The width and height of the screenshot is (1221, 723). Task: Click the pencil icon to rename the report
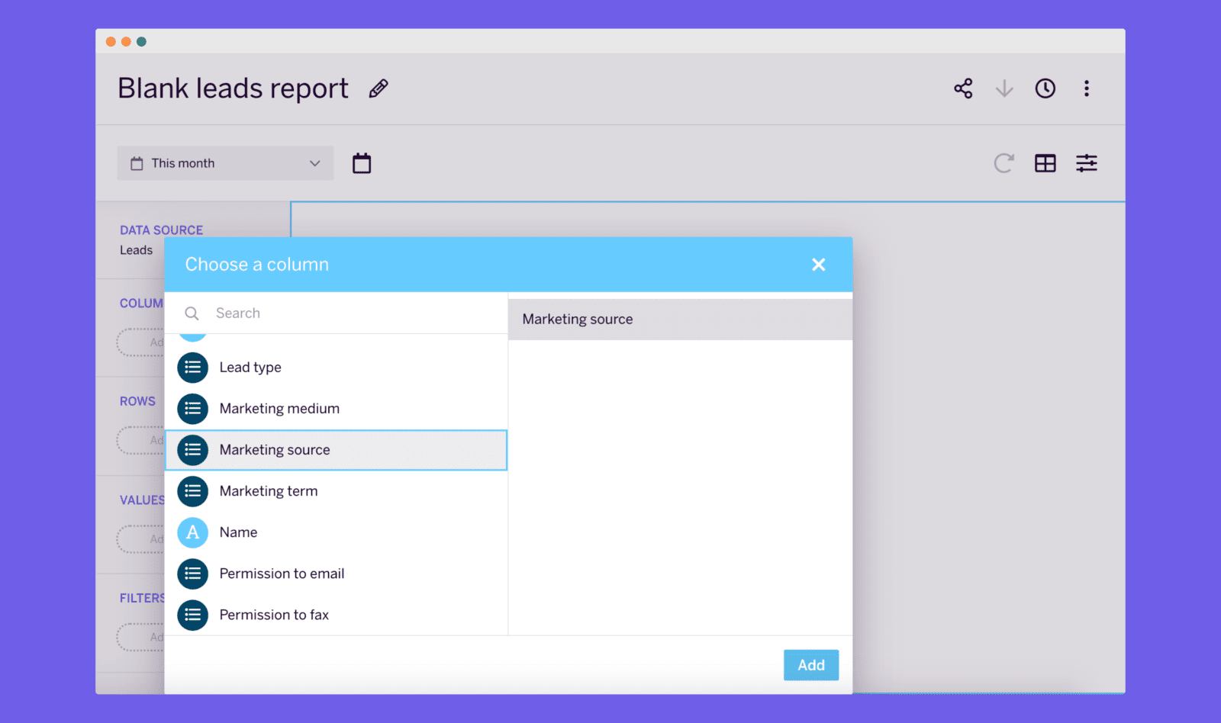[x=378, y=88]
